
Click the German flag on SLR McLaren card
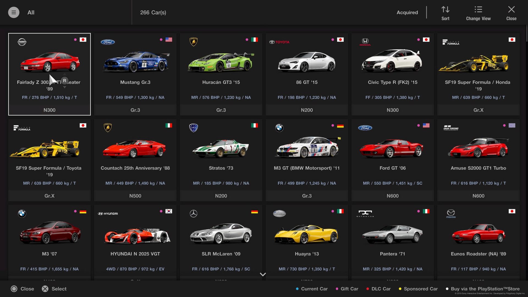pyautogui.click(x=255, y=212)
